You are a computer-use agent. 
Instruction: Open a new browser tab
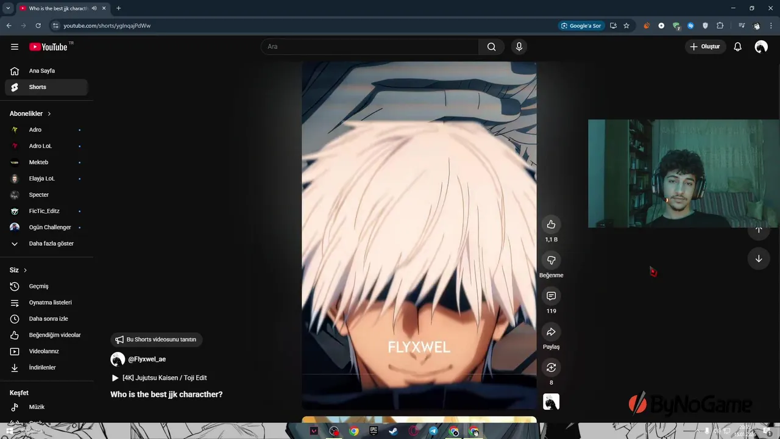click(118, 8)
